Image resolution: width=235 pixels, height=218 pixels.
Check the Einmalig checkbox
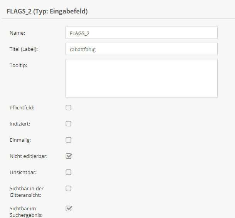point(69,140)
